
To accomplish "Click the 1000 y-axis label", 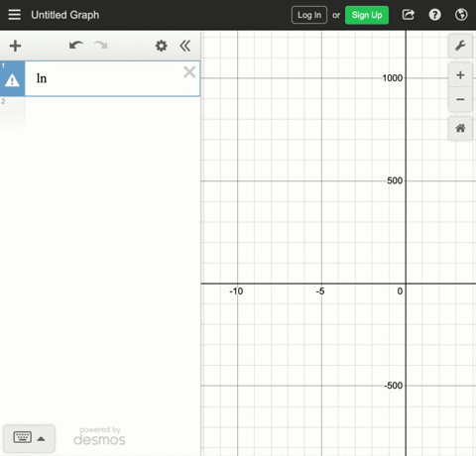I will tap(393, 78).
